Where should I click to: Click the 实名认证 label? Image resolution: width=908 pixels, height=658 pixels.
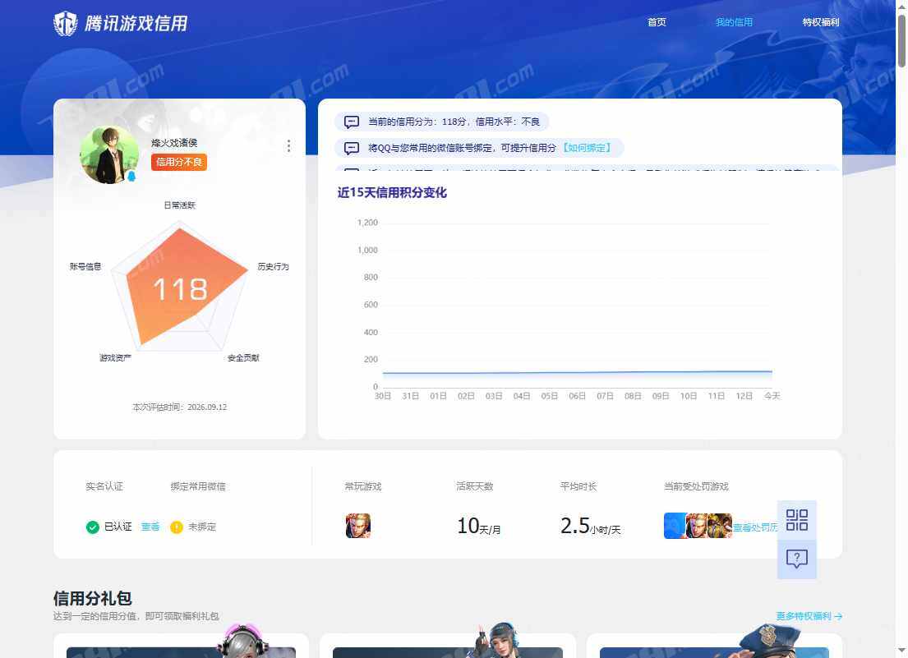click(104, 486)
